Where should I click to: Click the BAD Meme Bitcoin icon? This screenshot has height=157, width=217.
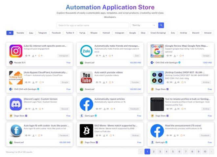tap(86, 131)
